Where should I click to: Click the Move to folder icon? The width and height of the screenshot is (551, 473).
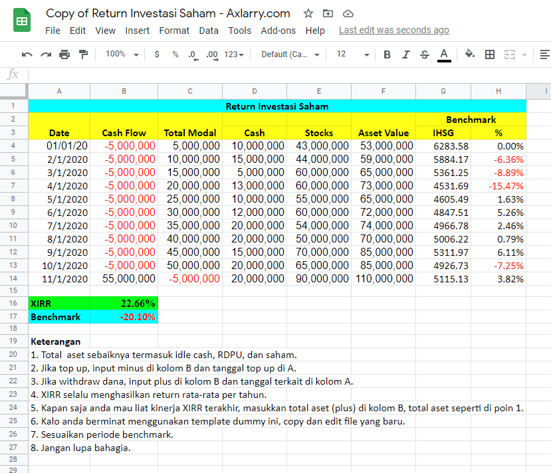coord(328,14)
